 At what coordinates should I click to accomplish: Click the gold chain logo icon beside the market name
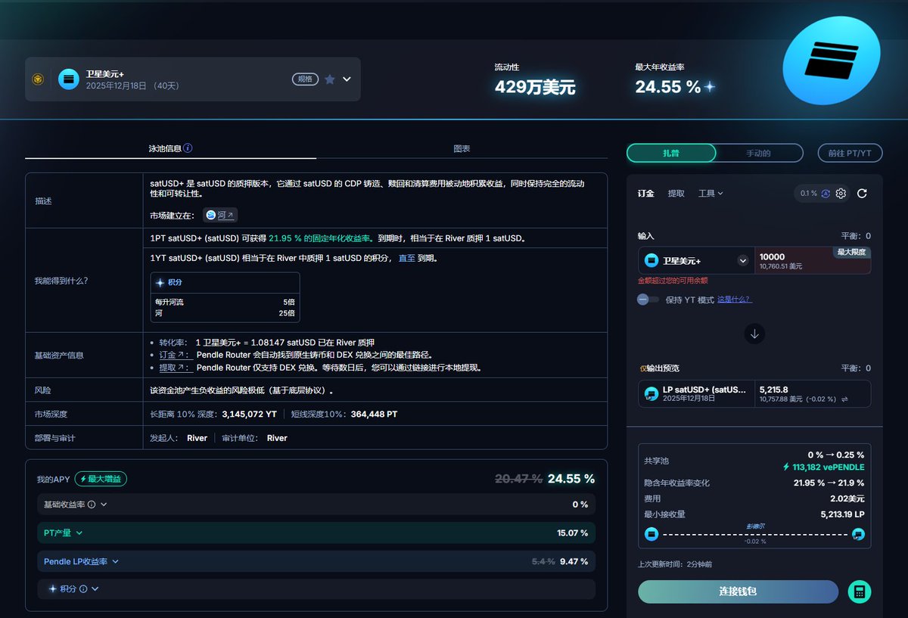pos(38,79)
